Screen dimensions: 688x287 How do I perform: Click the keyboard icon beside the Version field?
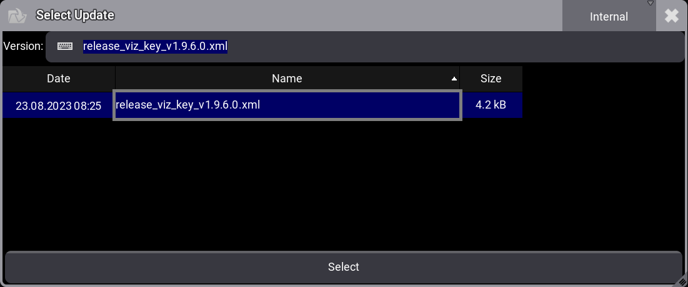tap(65, 46)
